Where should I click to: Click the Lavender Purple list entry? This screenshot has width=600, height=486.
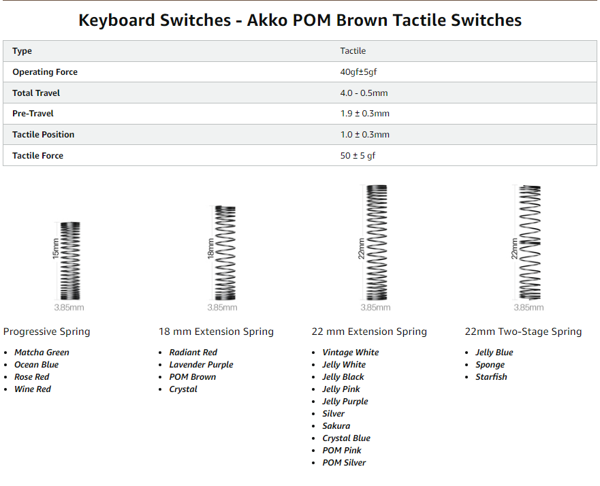pos(202,364)
